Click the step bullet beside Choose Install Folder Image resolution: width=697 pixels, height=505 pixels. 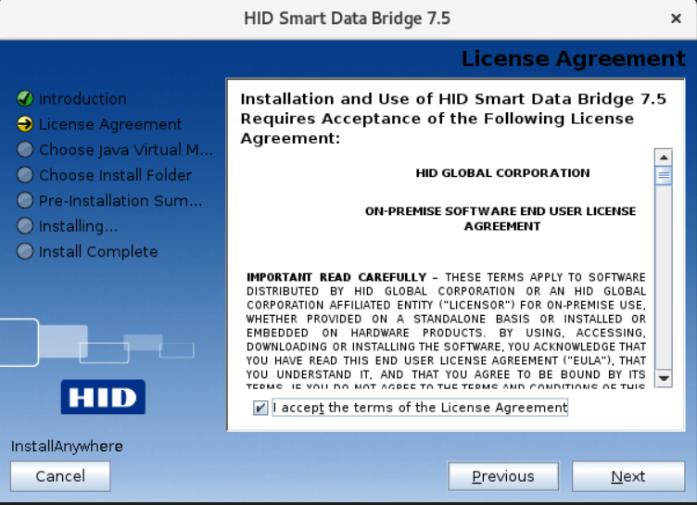(25, 175)
